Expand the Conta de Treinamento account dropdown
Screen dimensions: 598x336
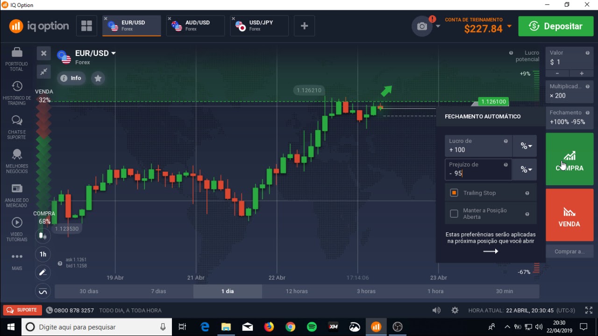(x=509, y=26)
